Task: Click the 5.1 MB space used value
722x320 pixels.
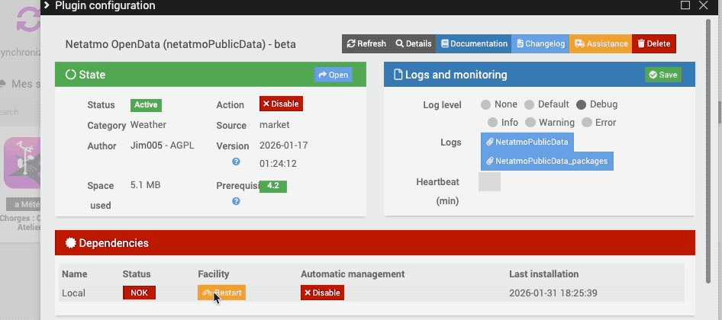Action: [x=146, y=185]
